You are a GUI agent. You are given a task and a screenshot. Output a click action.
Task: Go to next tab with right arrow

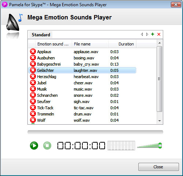click(147, 34)
